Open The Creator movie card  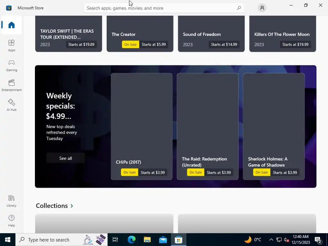[140, 34]
